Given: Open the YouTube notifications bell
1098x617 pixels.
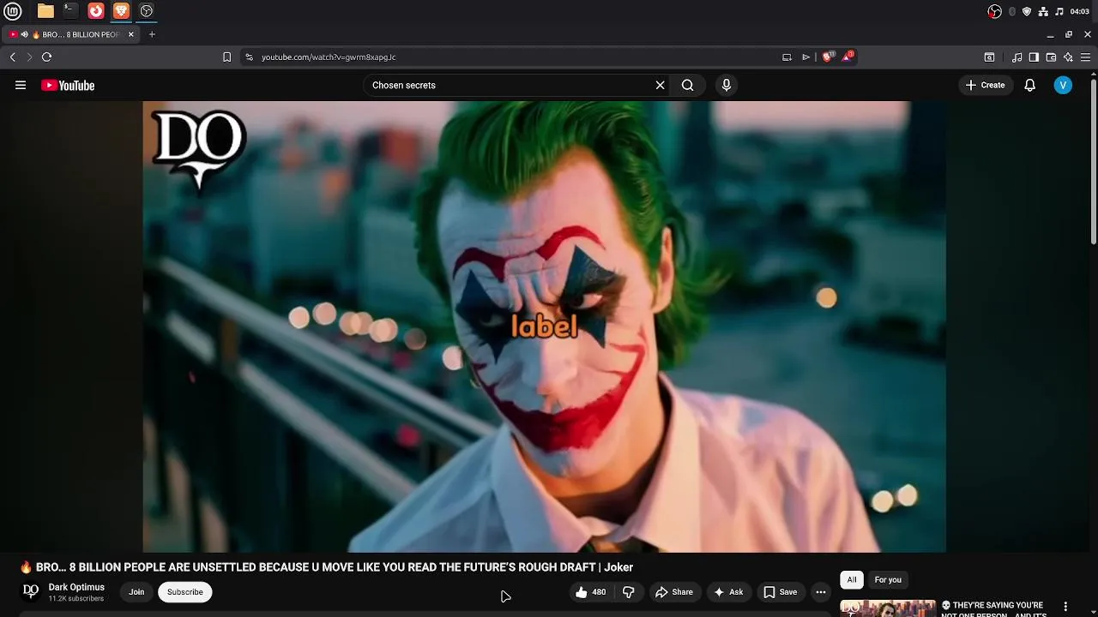Looking at the screenshot, I should pyautogui.click(x=1030, y=85).
